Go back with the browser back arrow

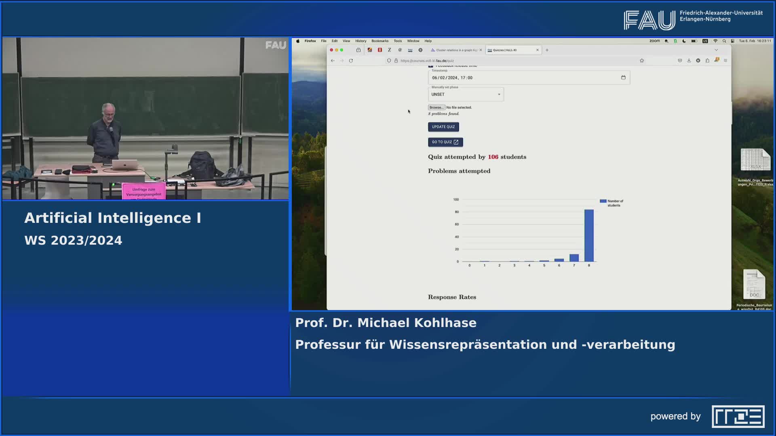pyautogui.click(x=333, y=61)
